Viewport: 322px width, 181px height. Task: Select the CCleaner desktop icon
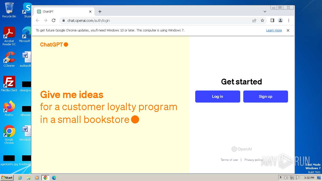pyautogui.click(x=9, y=59)
